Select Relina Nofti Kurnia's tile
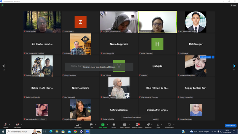 coord(42,88)
